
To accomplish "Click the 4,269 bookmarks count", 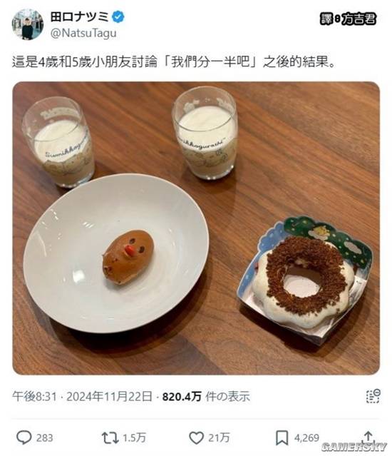I will (x=306, y=438).
